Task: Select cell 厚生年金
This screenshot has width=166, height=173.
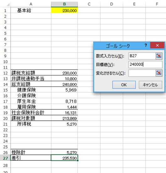Action: coord(31,101)
